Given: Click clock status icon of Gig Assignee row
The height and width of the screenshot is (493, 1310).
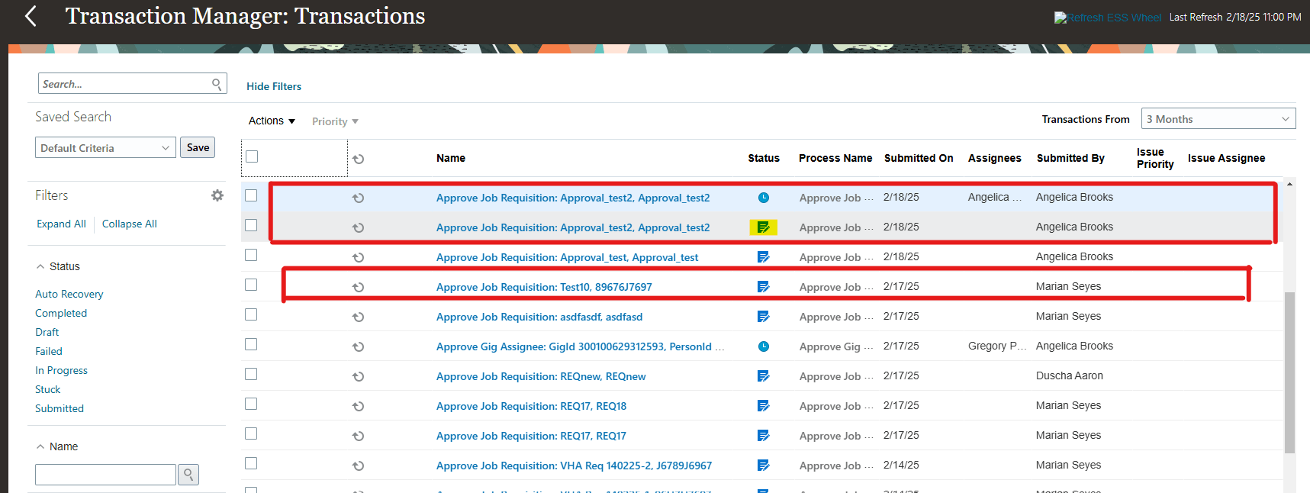Looking at the screenshot, I should [764, 346].
